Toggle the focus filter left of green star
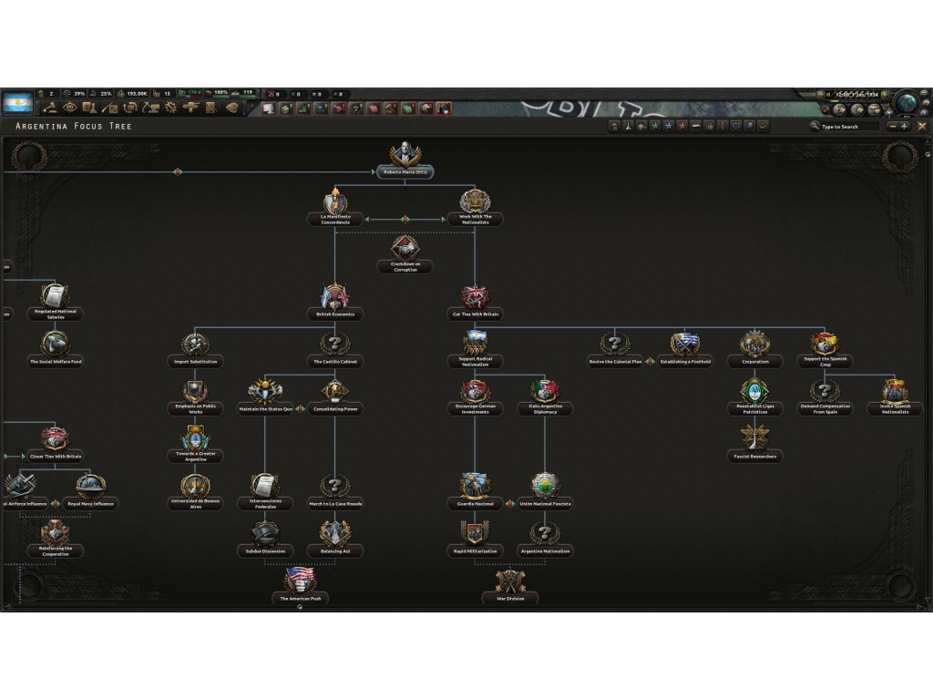This screenshot has width=933, height=700. click(641, 126)
